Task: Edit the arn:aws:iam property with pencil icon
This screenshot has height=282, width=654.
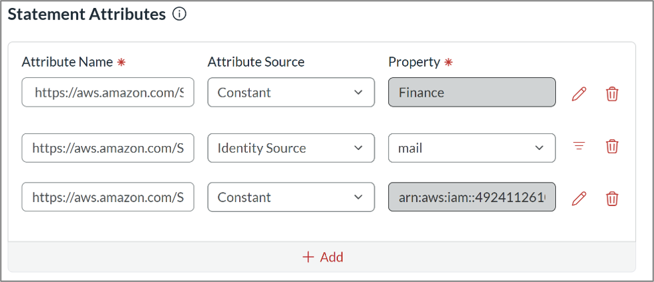Action: click(579, 198)
